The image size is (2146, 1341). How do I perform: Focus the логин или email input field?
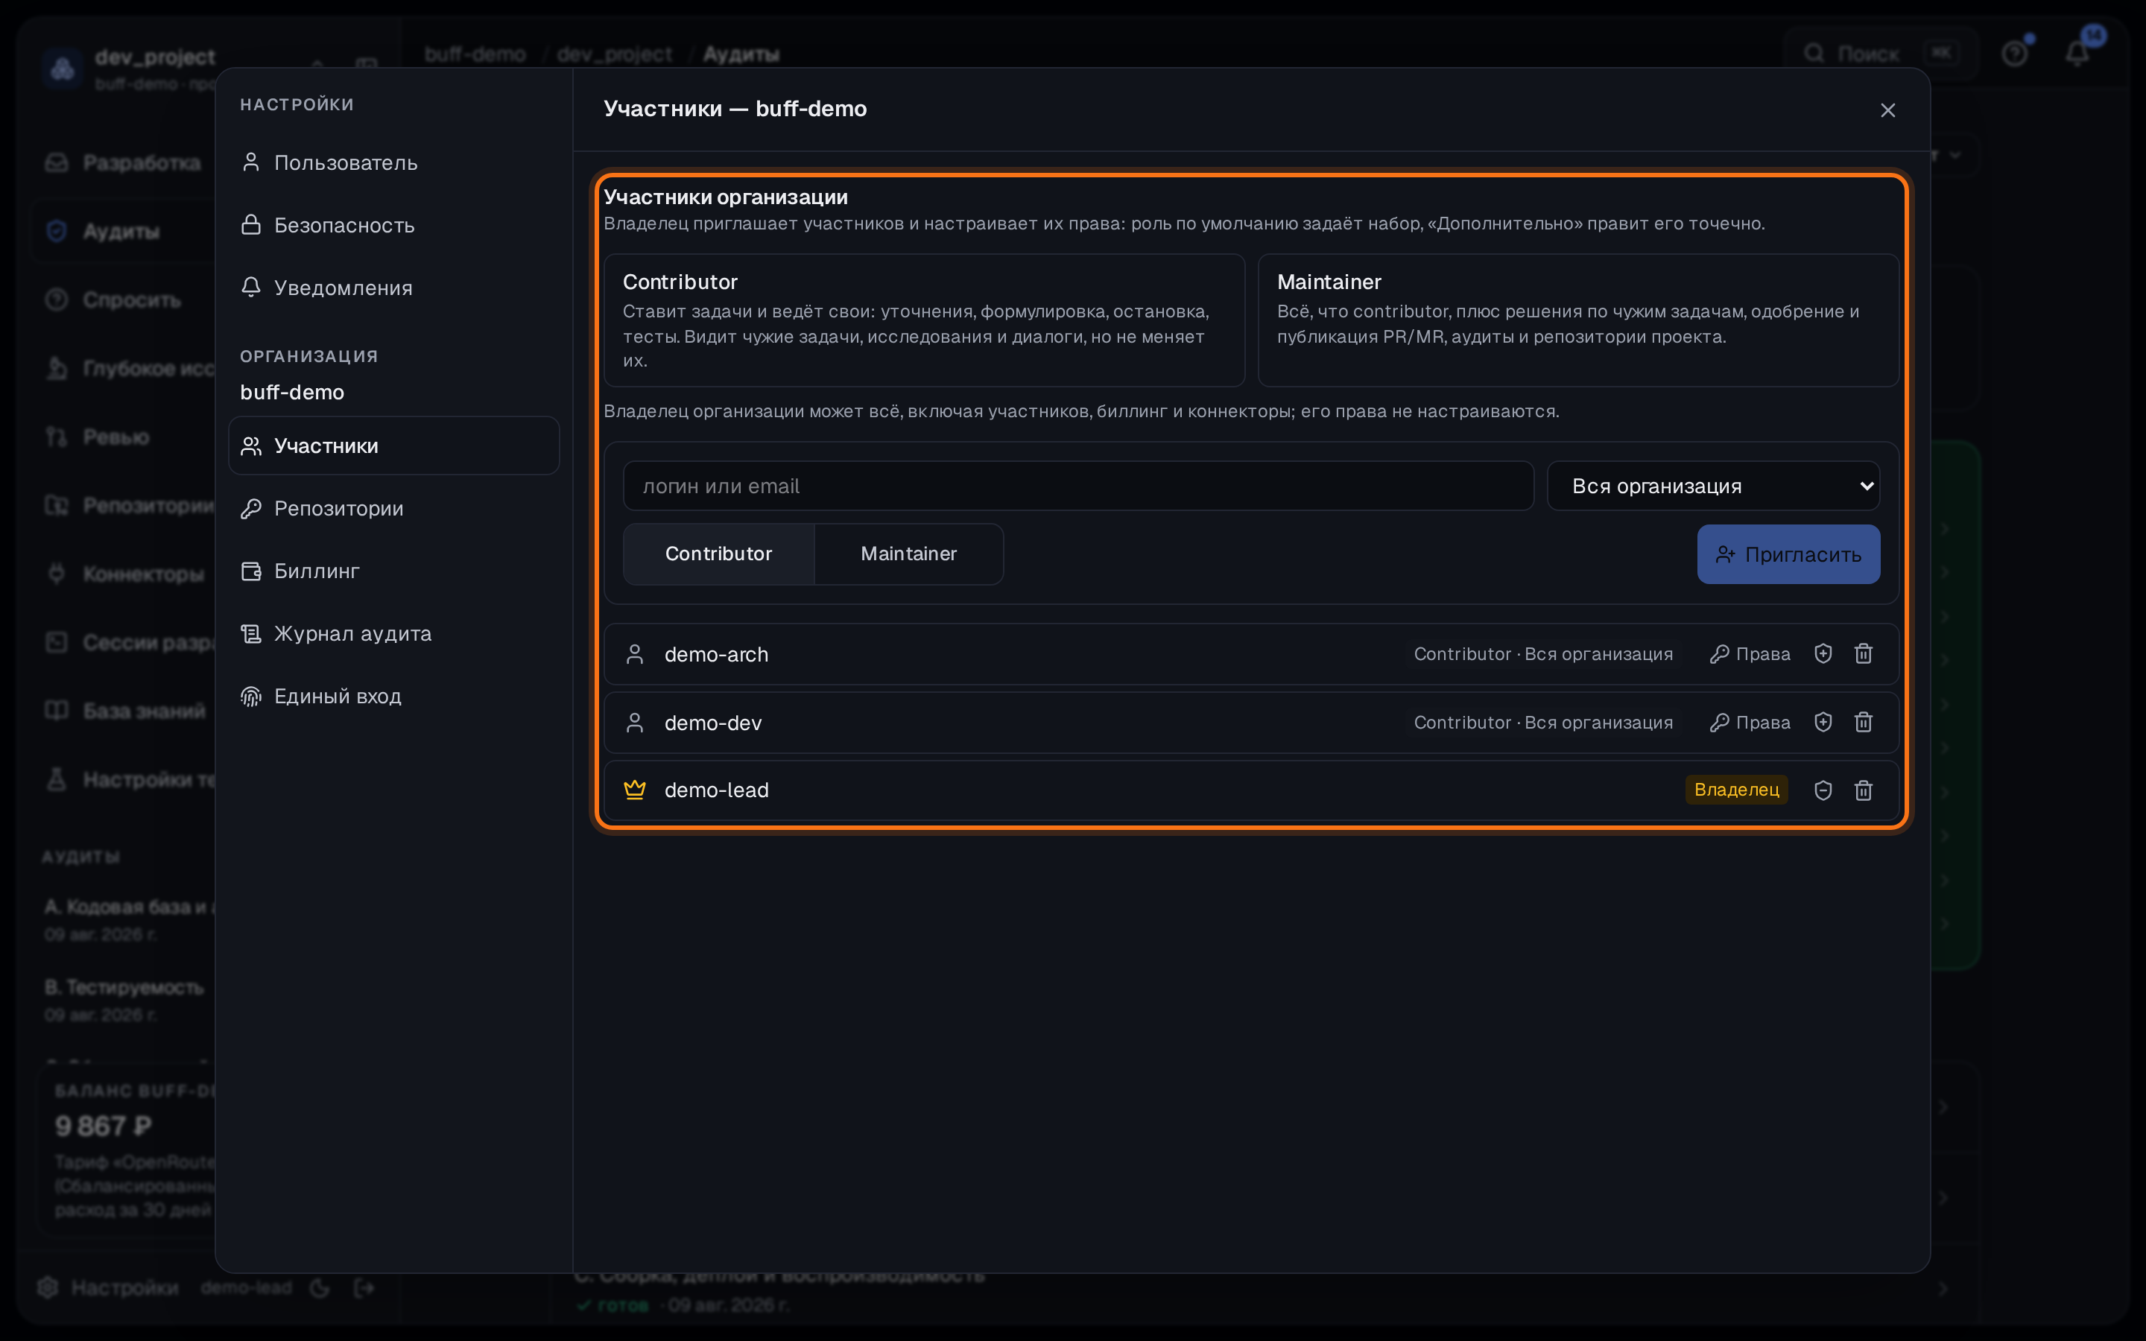[1078, 486]
